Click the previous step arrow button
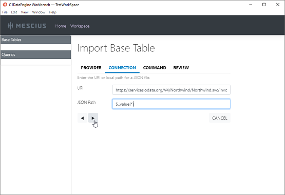285x195 pixels. [82, 118]
